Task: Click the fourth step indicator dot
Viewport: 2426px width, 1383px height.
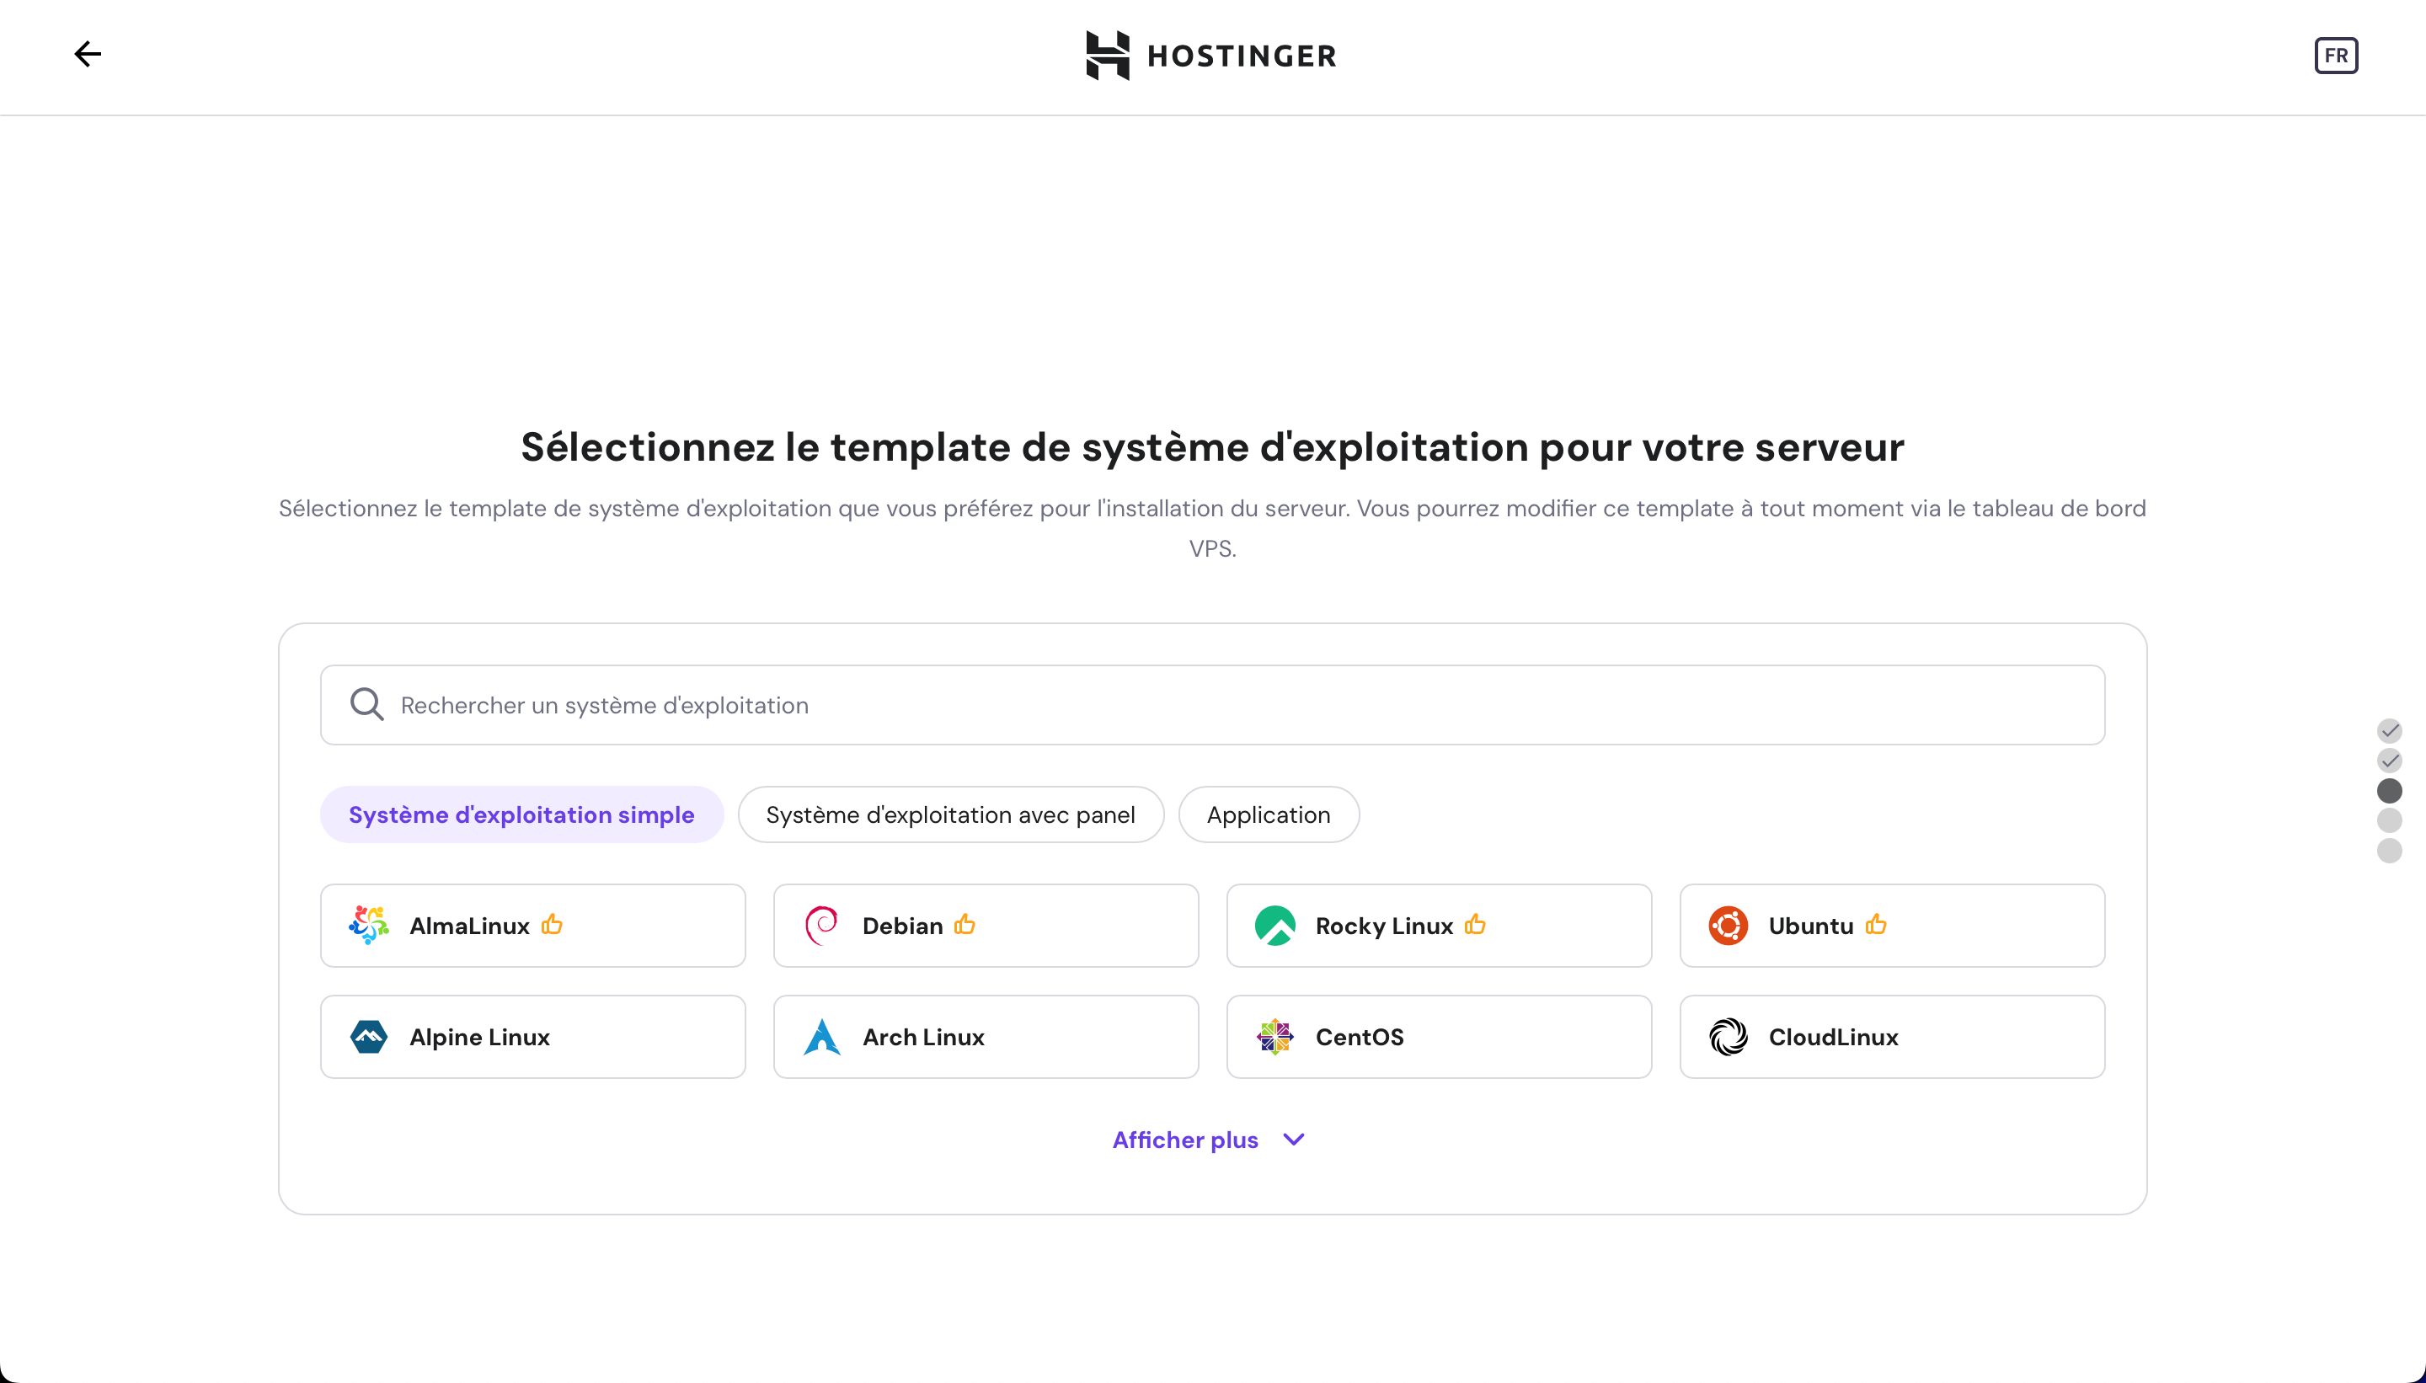Action: tap(2389, 820)
